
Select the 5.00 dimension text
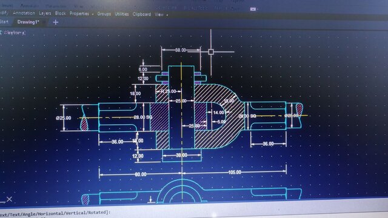pyautogui.click(x=221, y=122)
